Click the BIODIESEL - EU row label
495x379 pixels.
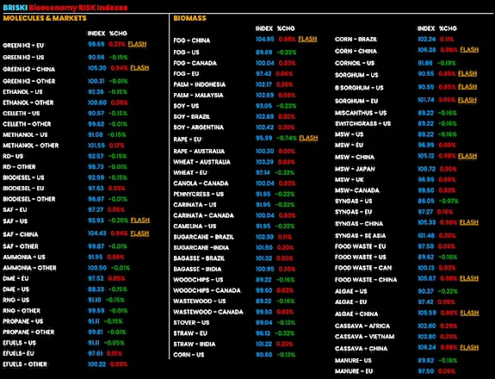click(x=23, y=189)
